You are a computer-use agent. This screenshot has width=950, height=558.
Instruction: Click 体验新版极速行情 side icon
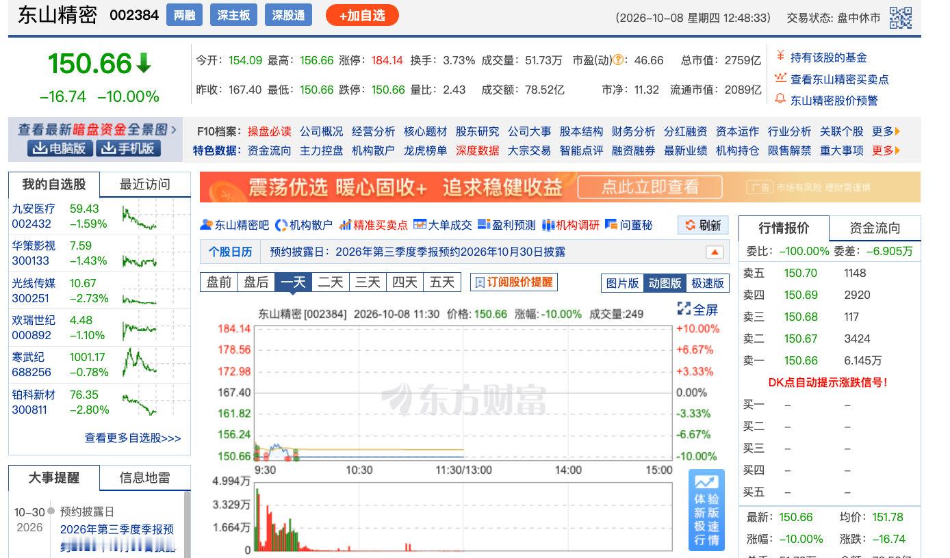(x=706, y=509)
